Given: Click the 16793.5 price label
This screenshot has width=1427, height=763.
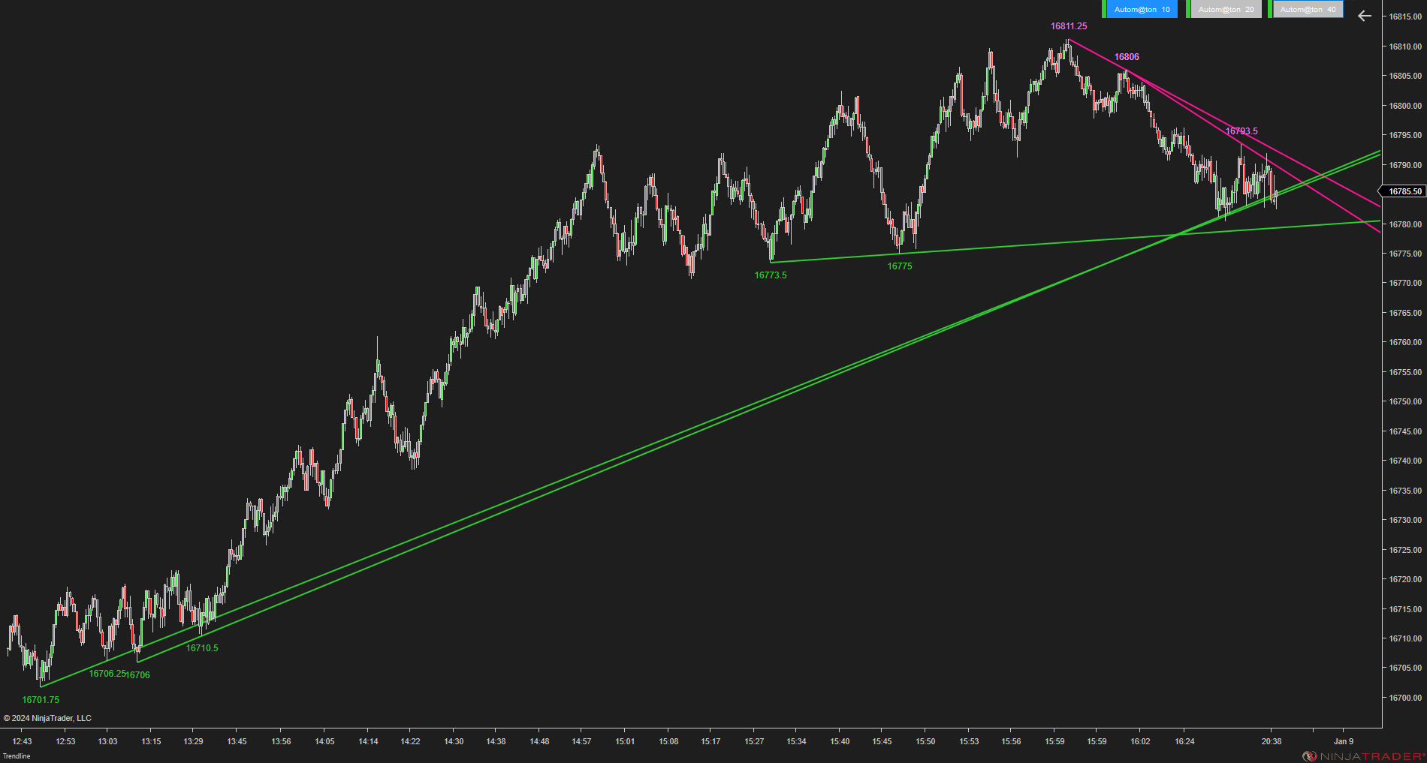Looking at the screenshot, I should pos(1241,130).
